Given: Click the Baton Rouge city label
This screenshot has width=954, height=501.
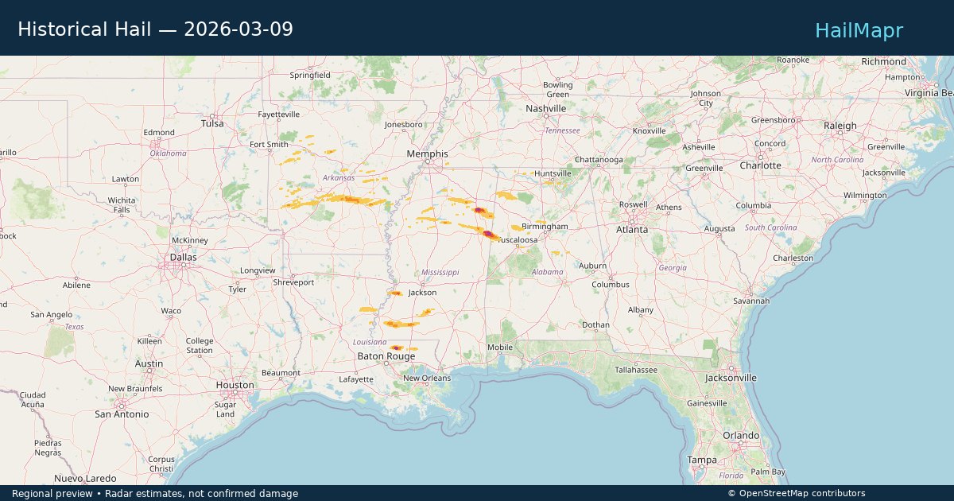Looking at the screenshot, I should click(x=386, y=356).
